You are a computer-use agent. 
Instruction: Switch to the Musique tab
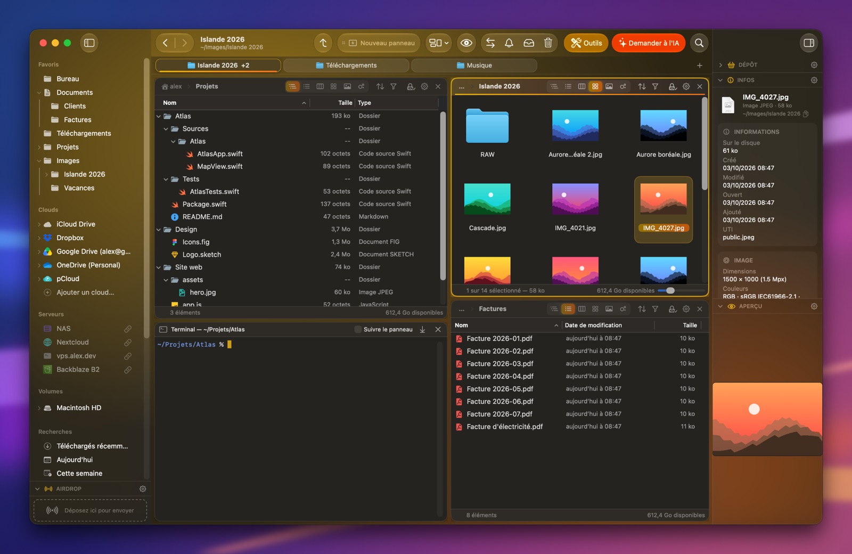pos(474,66)
